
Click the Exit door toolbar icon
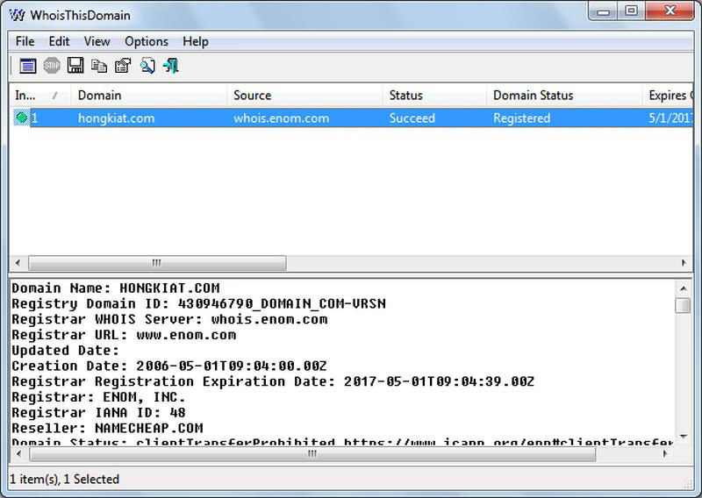171,66
